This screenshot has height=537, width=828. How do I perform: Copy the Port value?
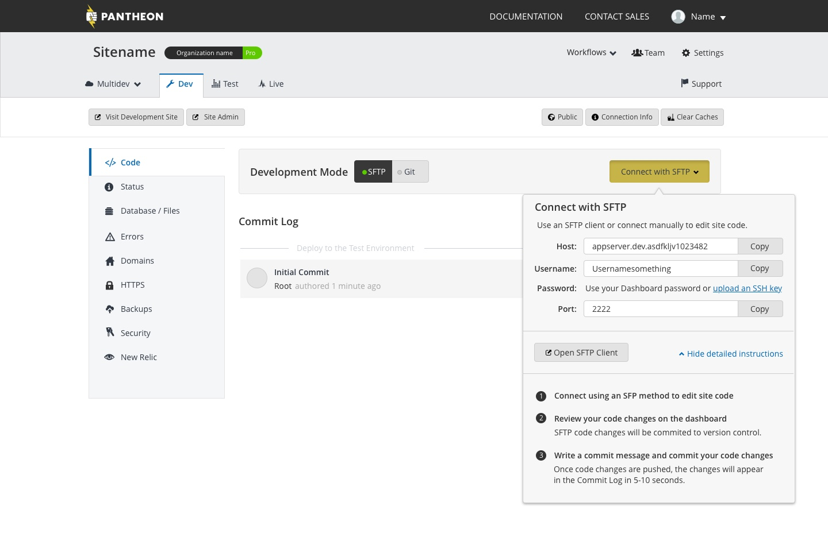(760, 309)
